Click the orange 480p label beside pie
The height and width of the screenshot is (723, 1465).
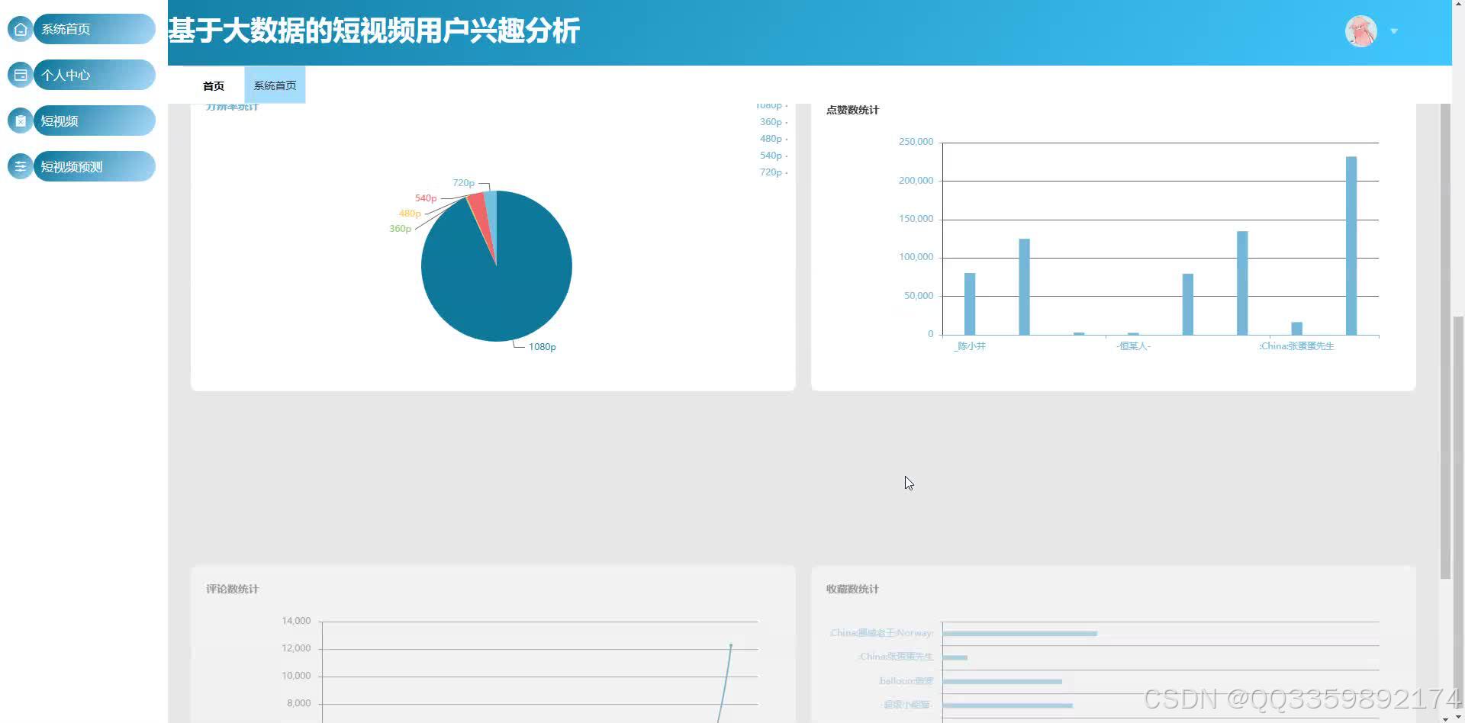410,214
